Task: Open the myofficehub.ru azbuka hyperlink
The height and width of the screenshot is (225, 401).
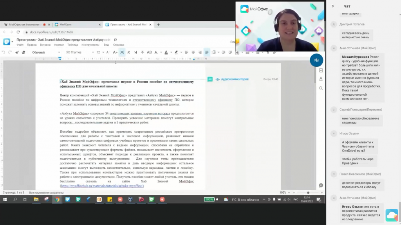Action: [x=102, y=186]
